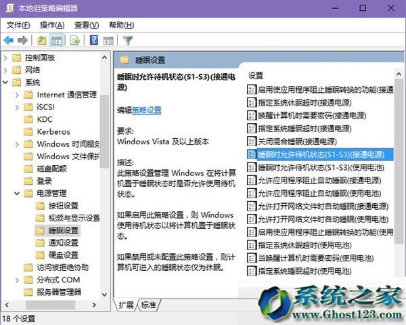Open the 帮助(H) menu
This screenshot has width=406, height=325.
tap(121, 25)
